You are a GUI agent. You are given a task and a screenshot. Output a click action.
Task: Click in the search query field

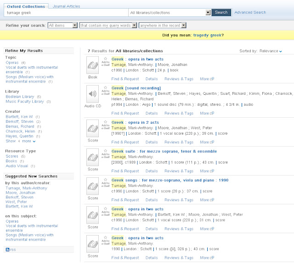(66, 13)
